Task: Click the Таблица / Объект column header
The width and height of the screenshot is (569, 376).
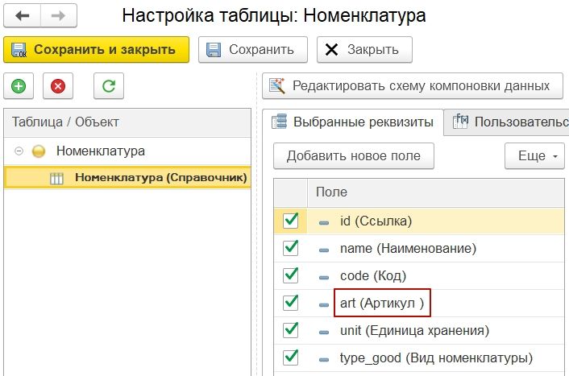Action: tap(127, 122)
